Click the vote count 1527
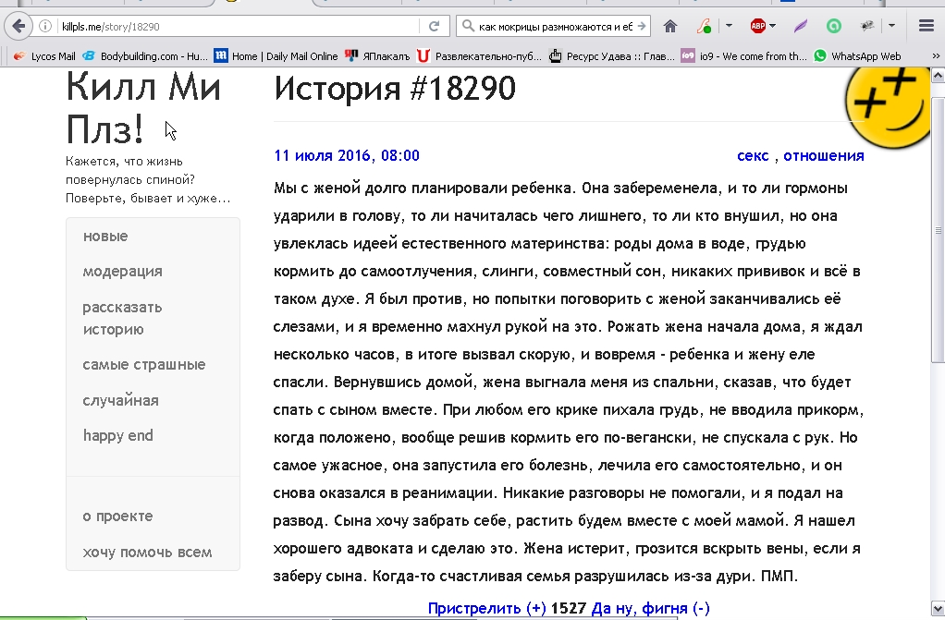Viewport: 945px width, 620px height. click(x=569, y=609)
